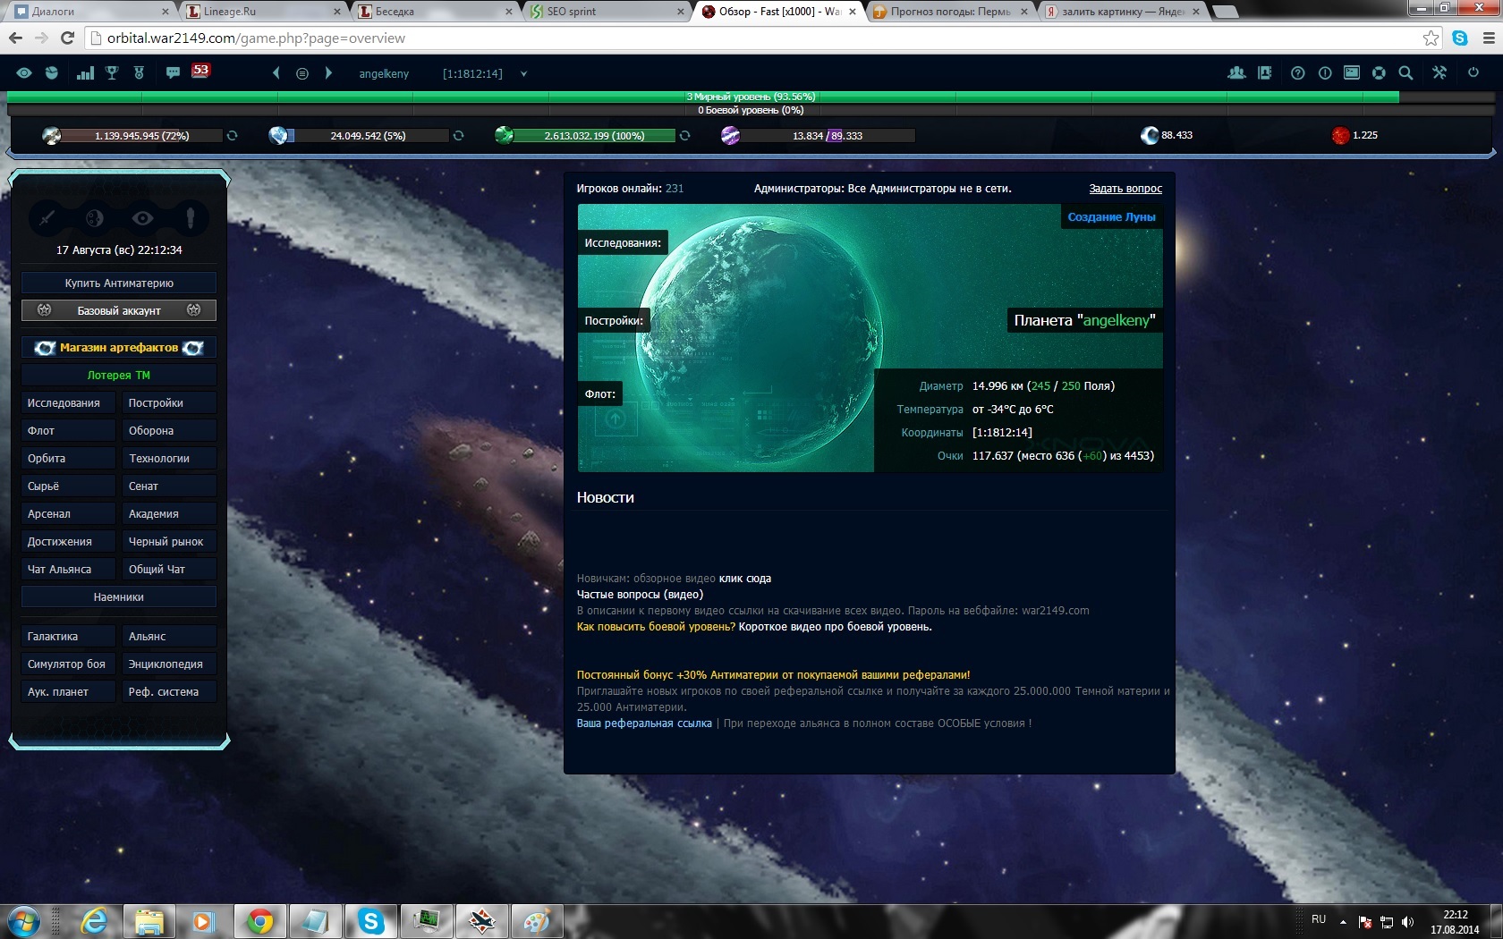Open Магазин артефактов
The width and height of the screenshot is (1503, 939).
[119, 347]
